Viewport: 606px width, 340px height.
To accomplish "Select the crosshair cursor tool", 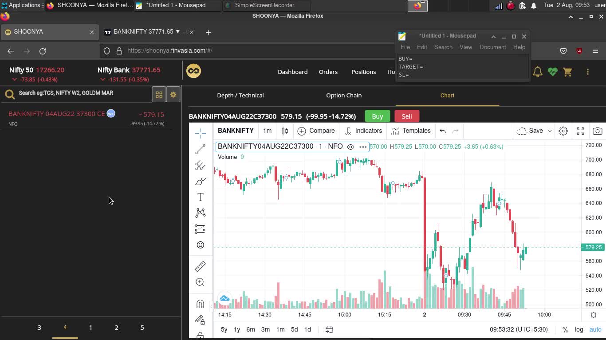I will [x=200, y=133].
